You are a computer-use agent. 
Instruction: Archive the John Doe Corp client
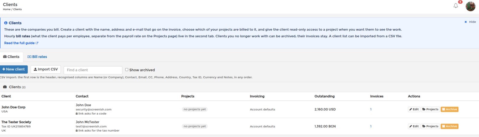(449, 109)
